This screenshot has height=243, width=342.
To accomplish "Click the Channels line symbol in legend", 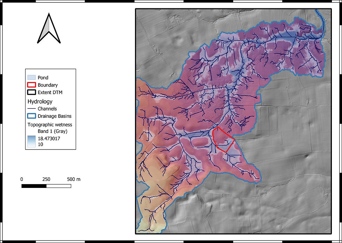I will [x=31, y=108].
